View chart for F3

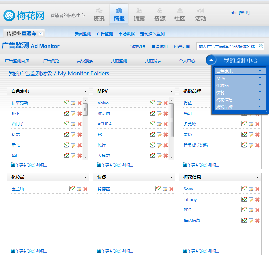click(152, 135)
